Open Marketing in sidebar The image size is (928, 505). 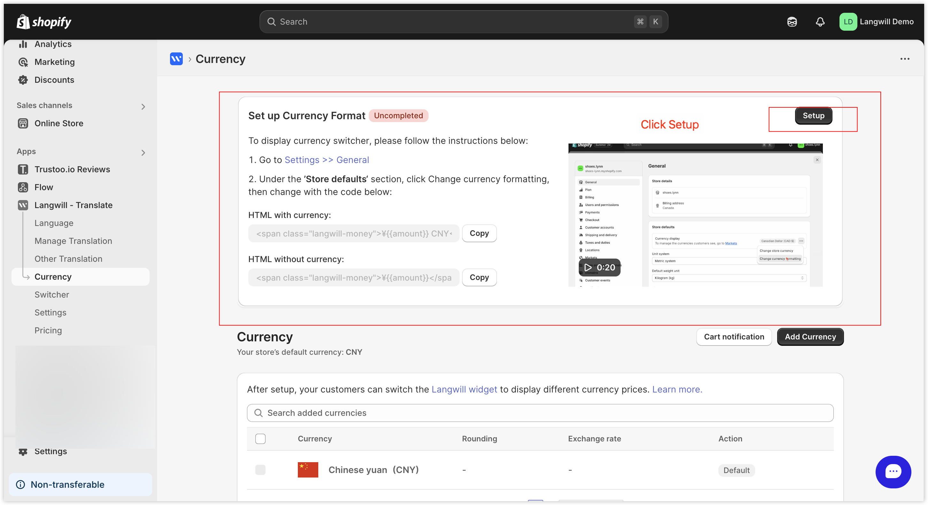54,62
